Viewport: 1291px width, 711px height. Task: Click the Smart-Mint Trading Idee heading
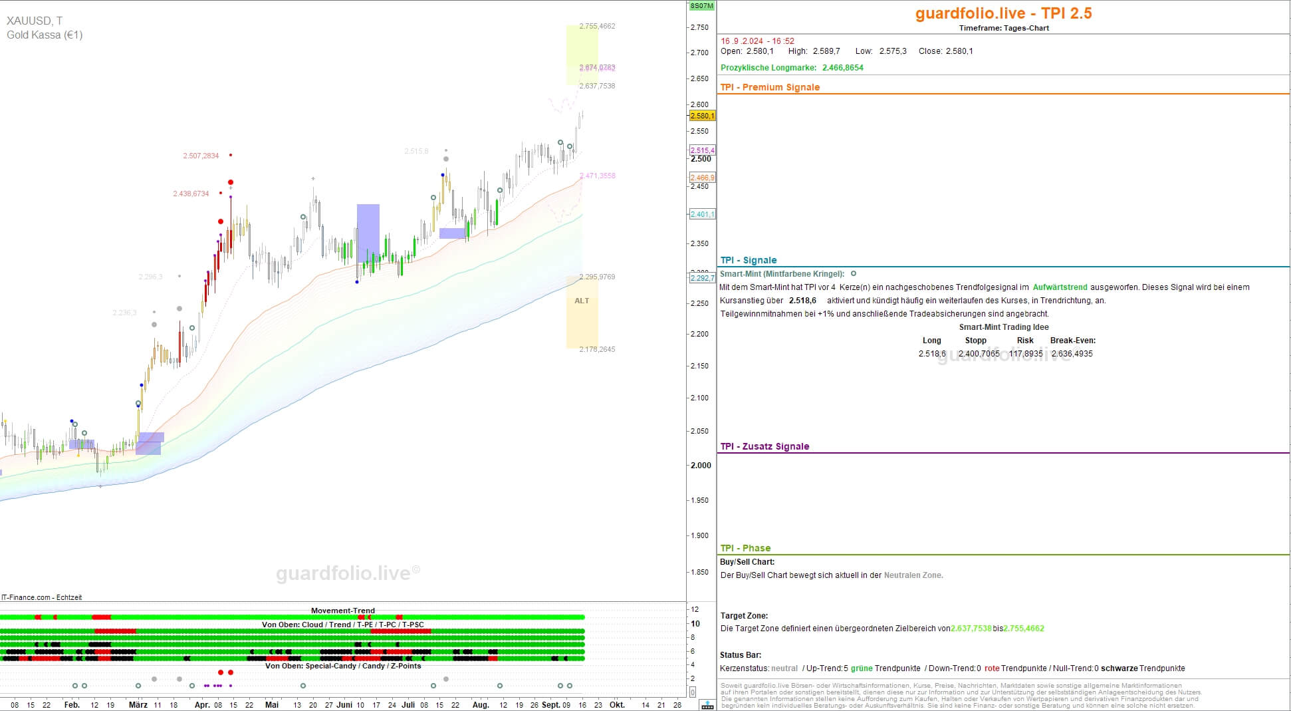coord(1004,327)
